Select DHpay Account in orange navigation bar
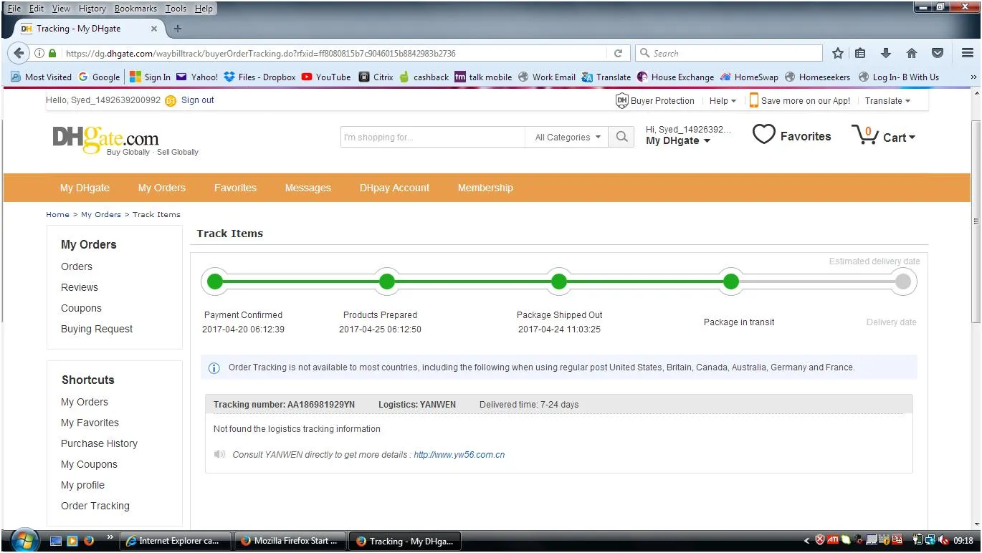Viewport: 982px width, 553px height. click(x=394, y=188)
